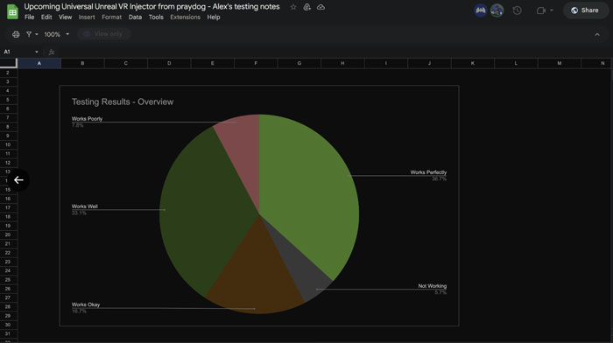Expand the Name box dropdown arrow

click(37, 52)
